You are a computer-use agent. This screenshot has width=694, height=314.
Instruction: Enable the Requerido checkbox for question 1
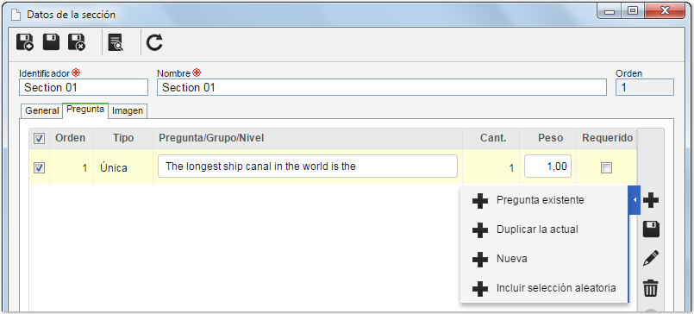(606, 168)
